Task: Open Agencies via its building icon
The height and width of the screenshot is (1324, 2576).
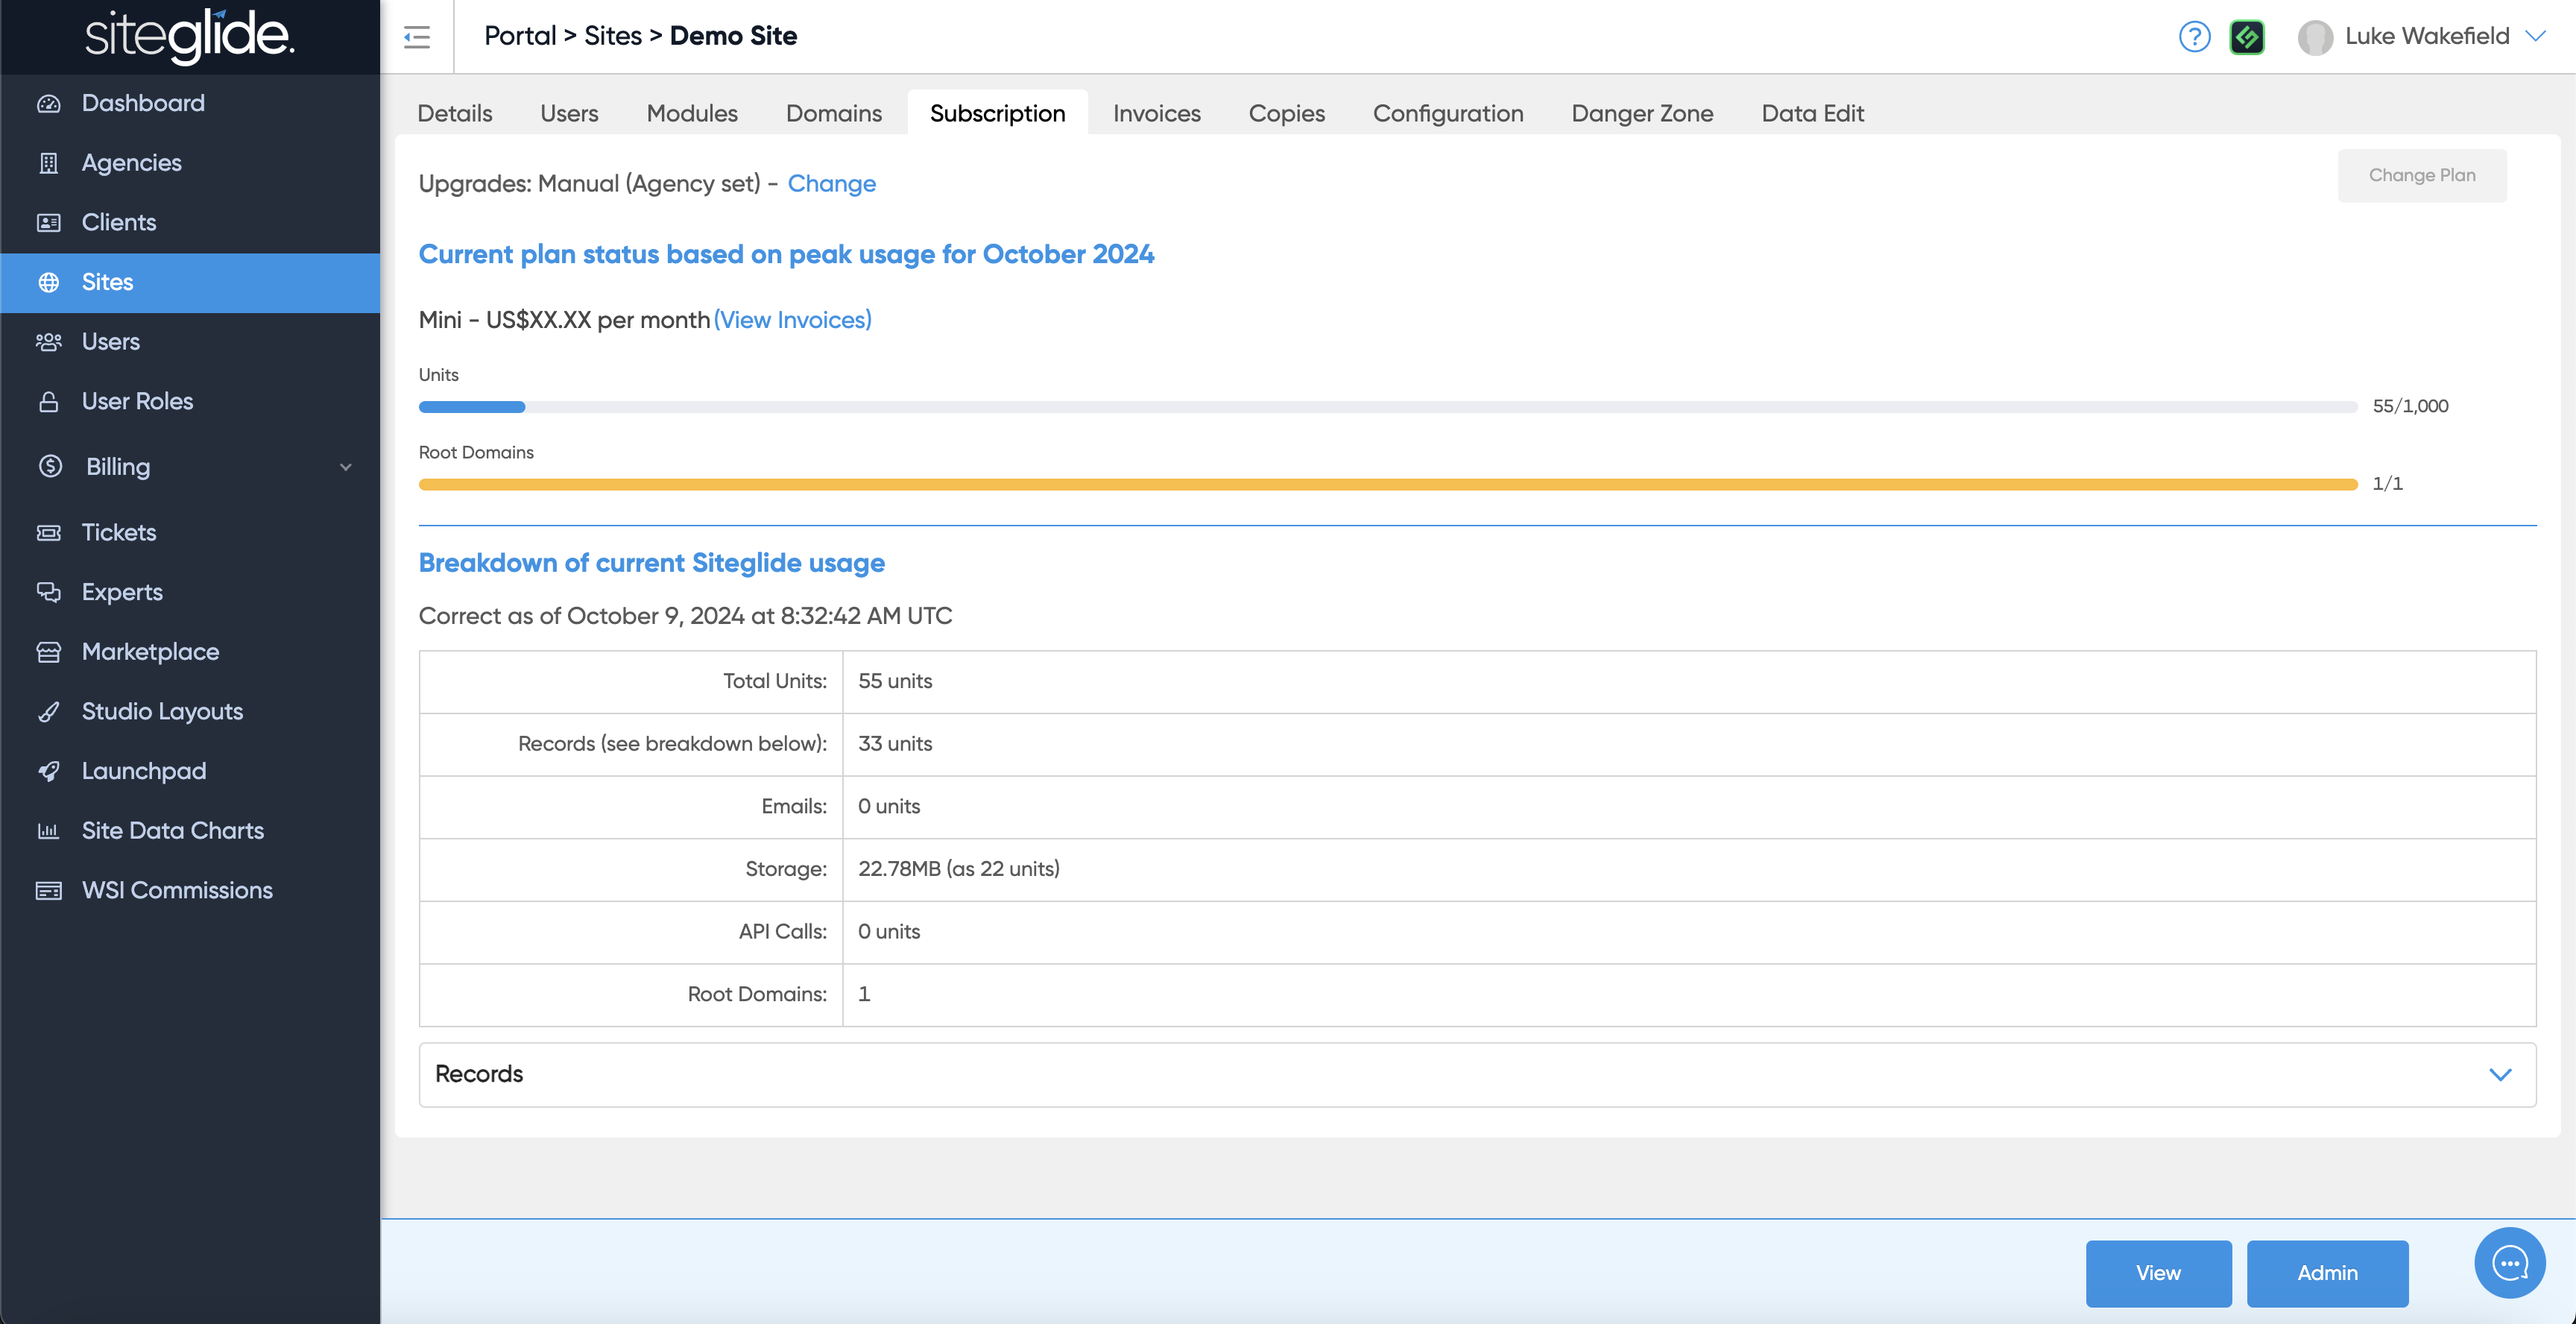Action: [x=48, y=163]
